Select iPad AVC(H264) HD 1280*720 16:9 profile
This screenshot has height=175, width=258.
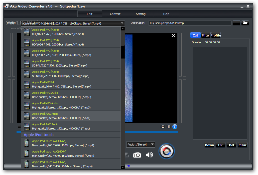pyautogui.click(x=71, y=53)
